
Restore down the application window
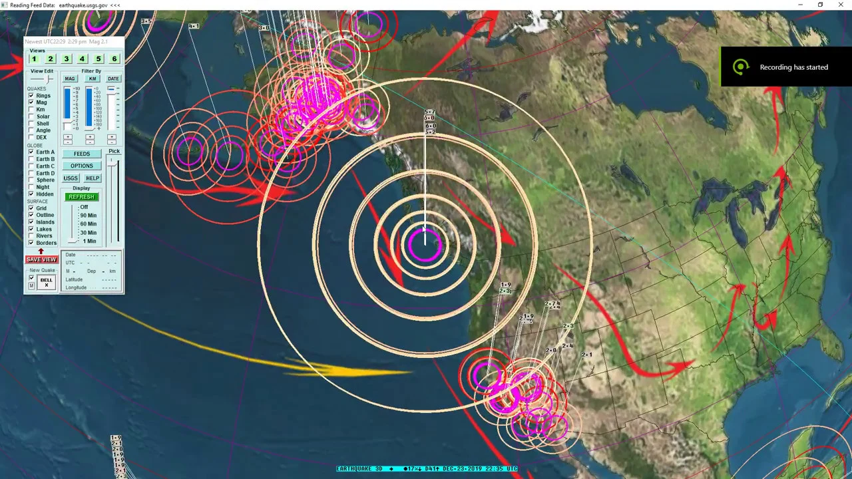click(x=820, y=5)
